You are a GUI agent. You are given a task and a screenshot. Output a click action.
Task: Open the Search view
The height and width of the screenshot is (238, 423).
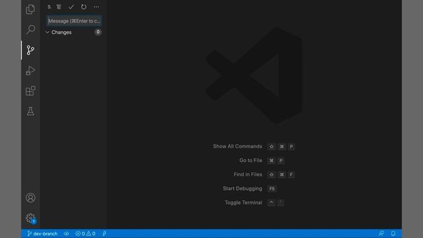[x=30, y=29]
